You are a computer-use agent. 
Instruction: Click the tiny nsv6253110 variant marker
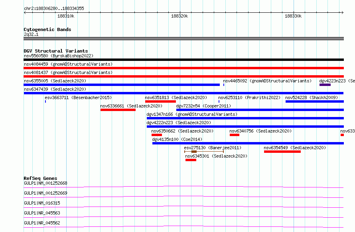click(x=219, y=101)
